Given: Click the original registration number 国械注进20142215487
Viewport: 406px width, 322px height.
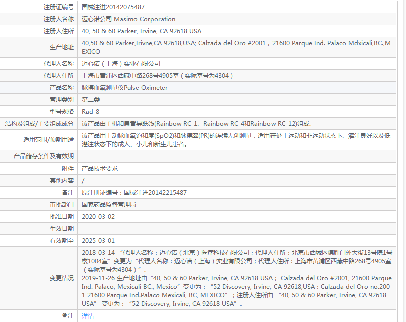Looking at the screenshot, I should tap(134, 193).
